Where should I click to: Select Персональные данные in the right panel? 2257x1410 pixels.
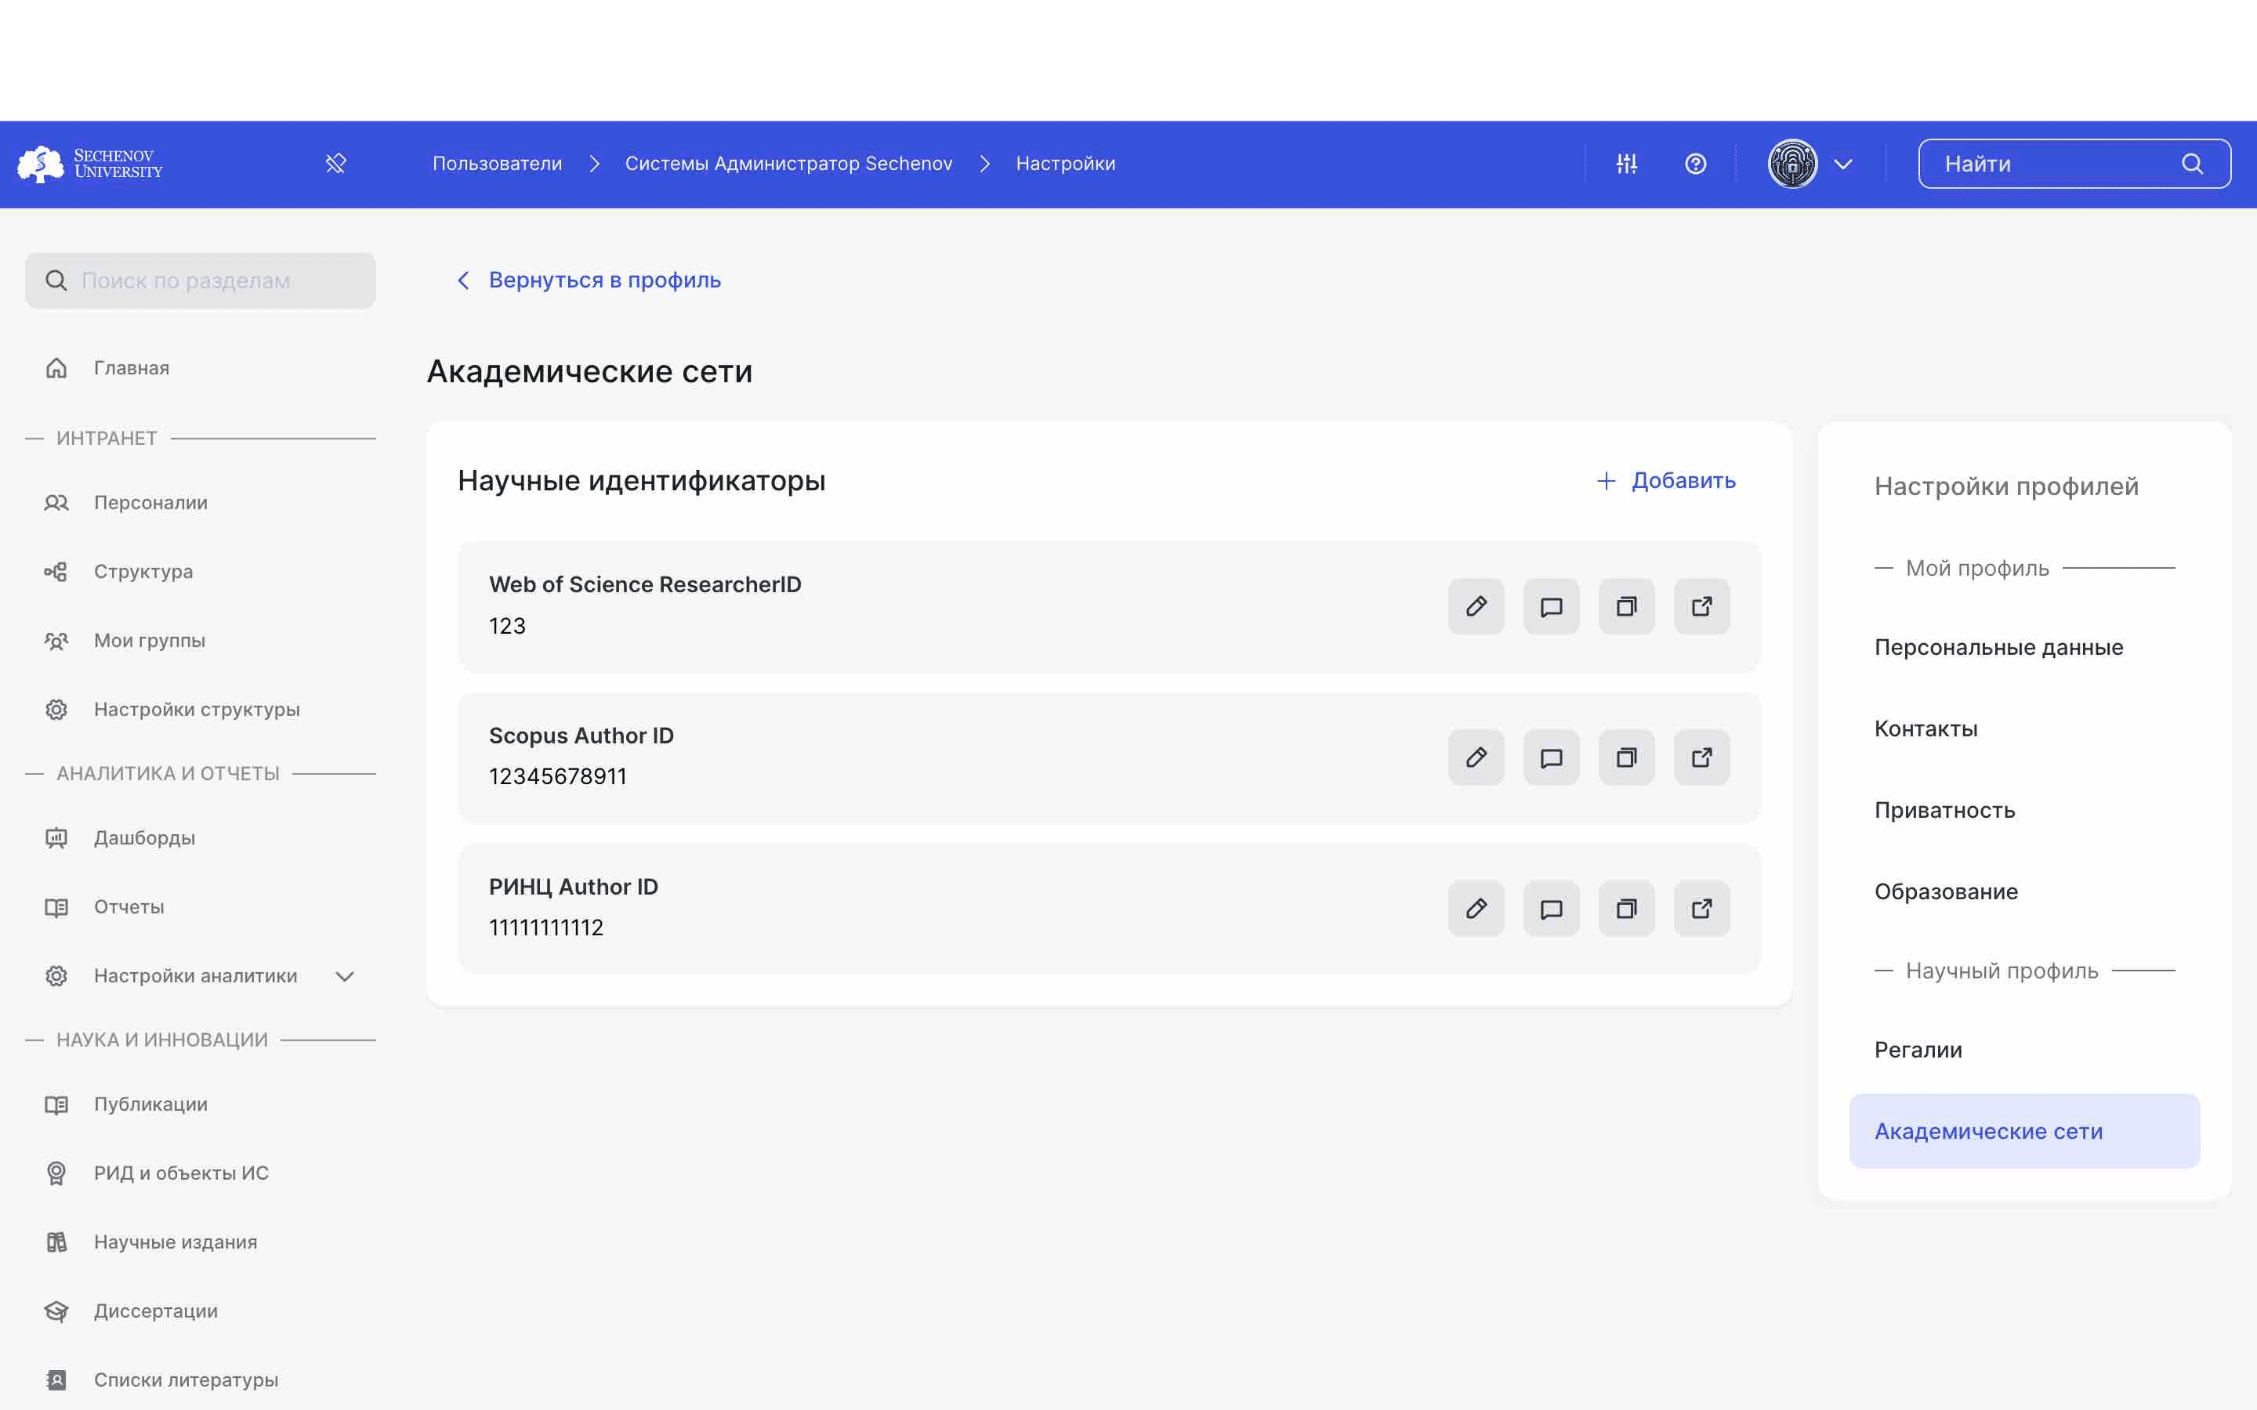tap(1997, 646)
